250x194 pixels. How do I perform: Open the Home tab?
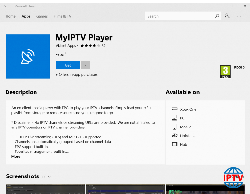(x=11, y=16)
